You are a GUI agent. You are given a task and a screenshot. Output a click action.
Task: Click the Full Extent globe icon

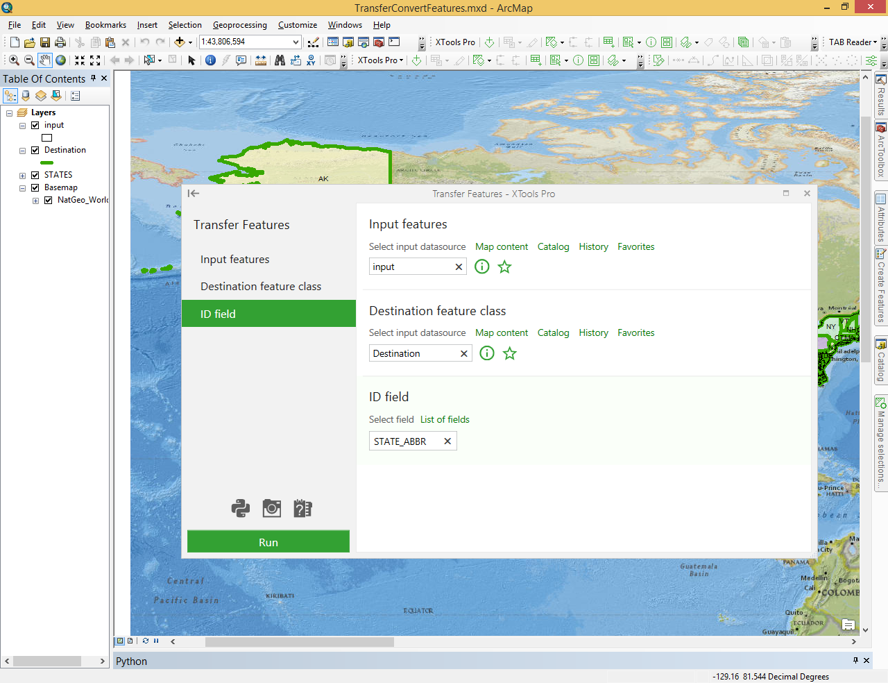[61, 60]
